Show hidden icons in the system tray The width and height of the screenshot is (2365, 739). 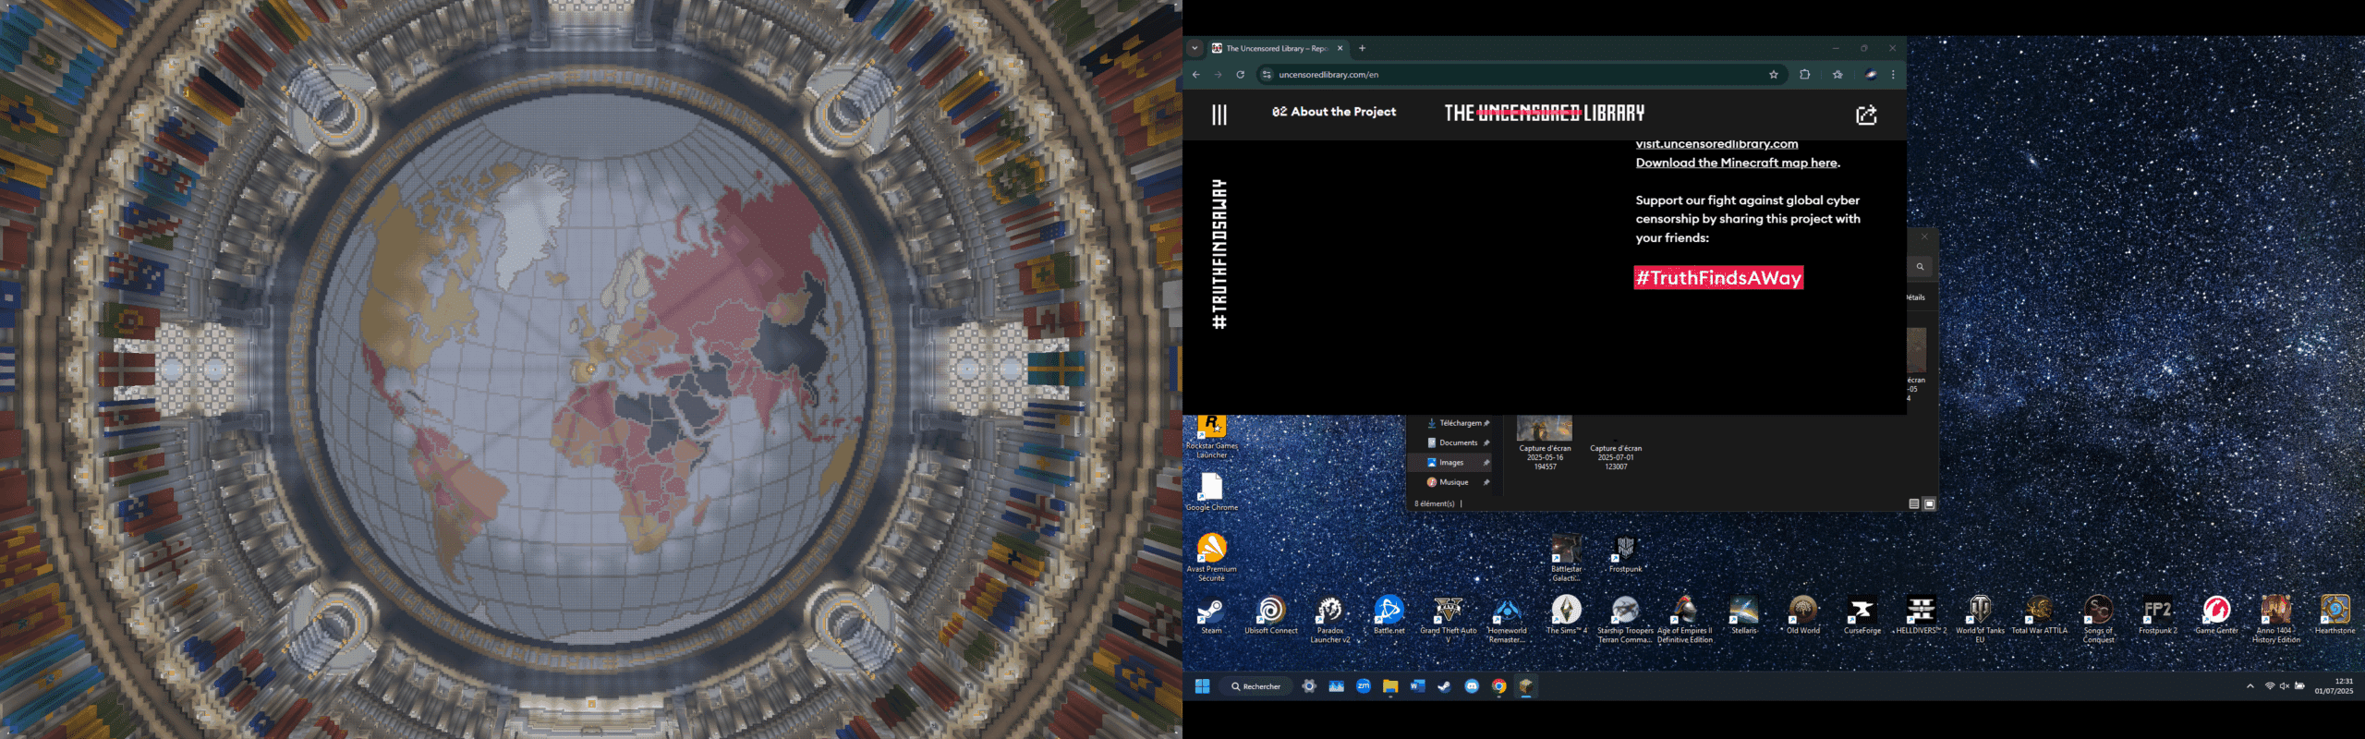2250,686
